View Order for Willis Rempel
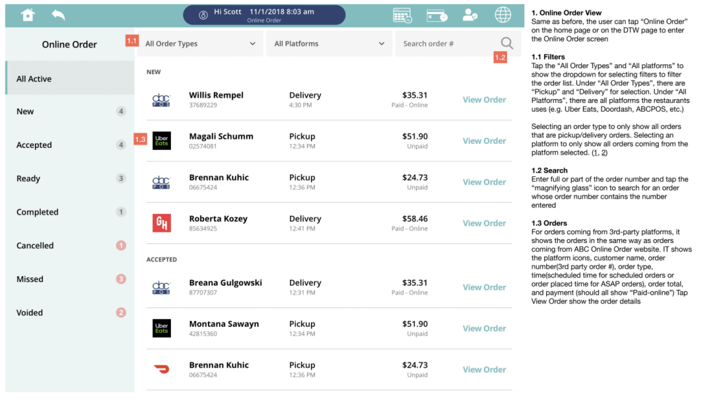This screenshot has height=400, width=712. pyautogui.click(x=484, y=100)
